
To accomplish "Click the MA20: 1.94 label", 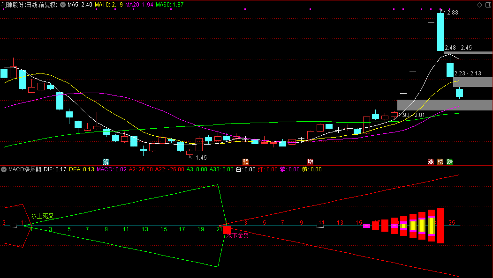I will [x=139, y=5].
